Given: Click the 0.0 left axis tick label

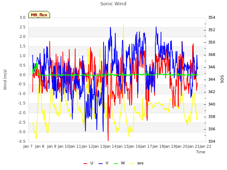Looking at the screenshot, I should point(23,75).
